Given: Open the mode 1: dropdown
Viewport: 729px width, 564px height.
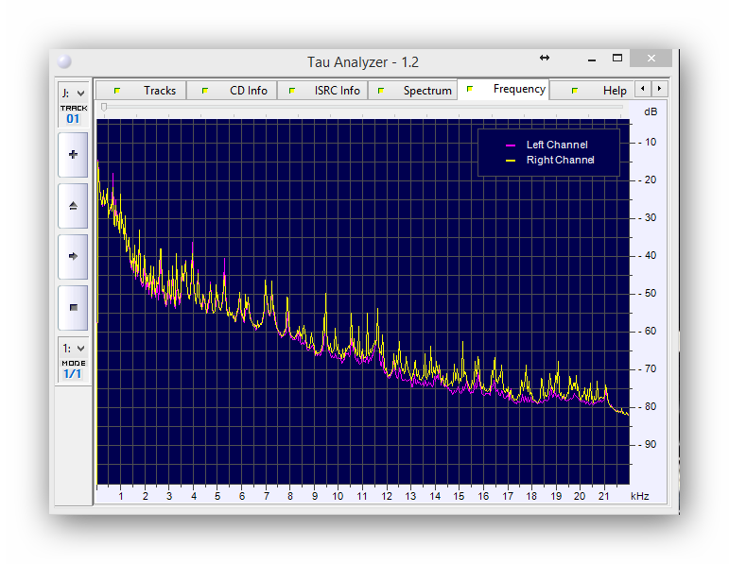Looking at the screenshot, I should 74,349.
